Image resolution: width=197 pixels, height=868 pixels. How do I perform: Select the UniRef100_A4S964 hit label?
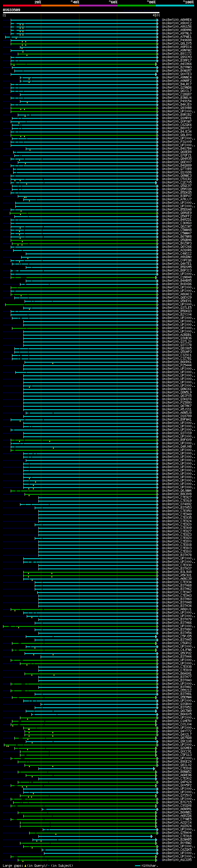tap(176, 64)
